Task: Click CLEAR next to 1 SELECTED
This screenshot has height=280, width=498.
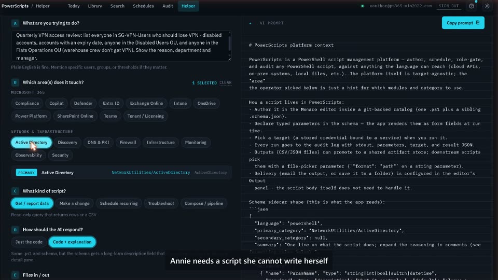Action: click(x=226, y=82)
